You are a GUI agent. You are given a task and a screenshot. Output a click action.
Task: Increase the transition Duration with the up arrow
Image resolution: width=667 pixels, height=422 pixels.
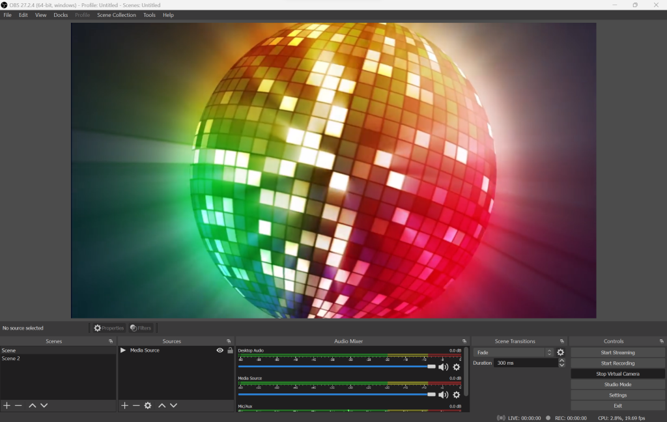(562, 360)
